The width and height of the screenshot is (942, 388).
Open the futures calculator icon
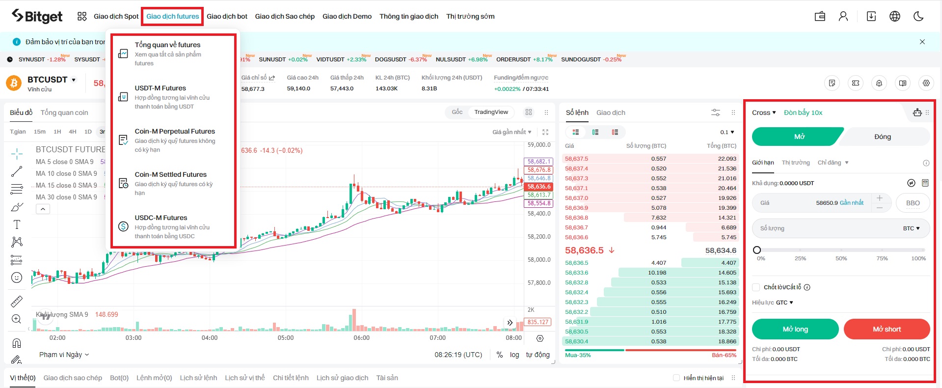[925, 183]
